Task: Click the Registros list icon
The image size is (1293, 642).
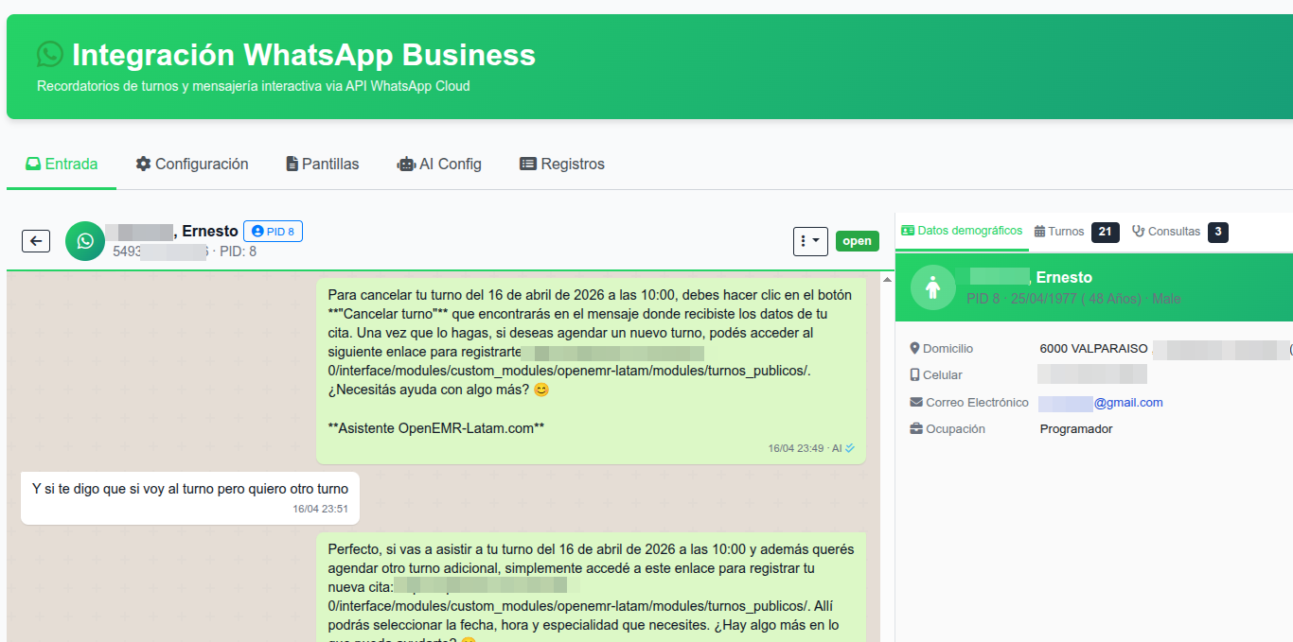Action: [x=528, y=164]
